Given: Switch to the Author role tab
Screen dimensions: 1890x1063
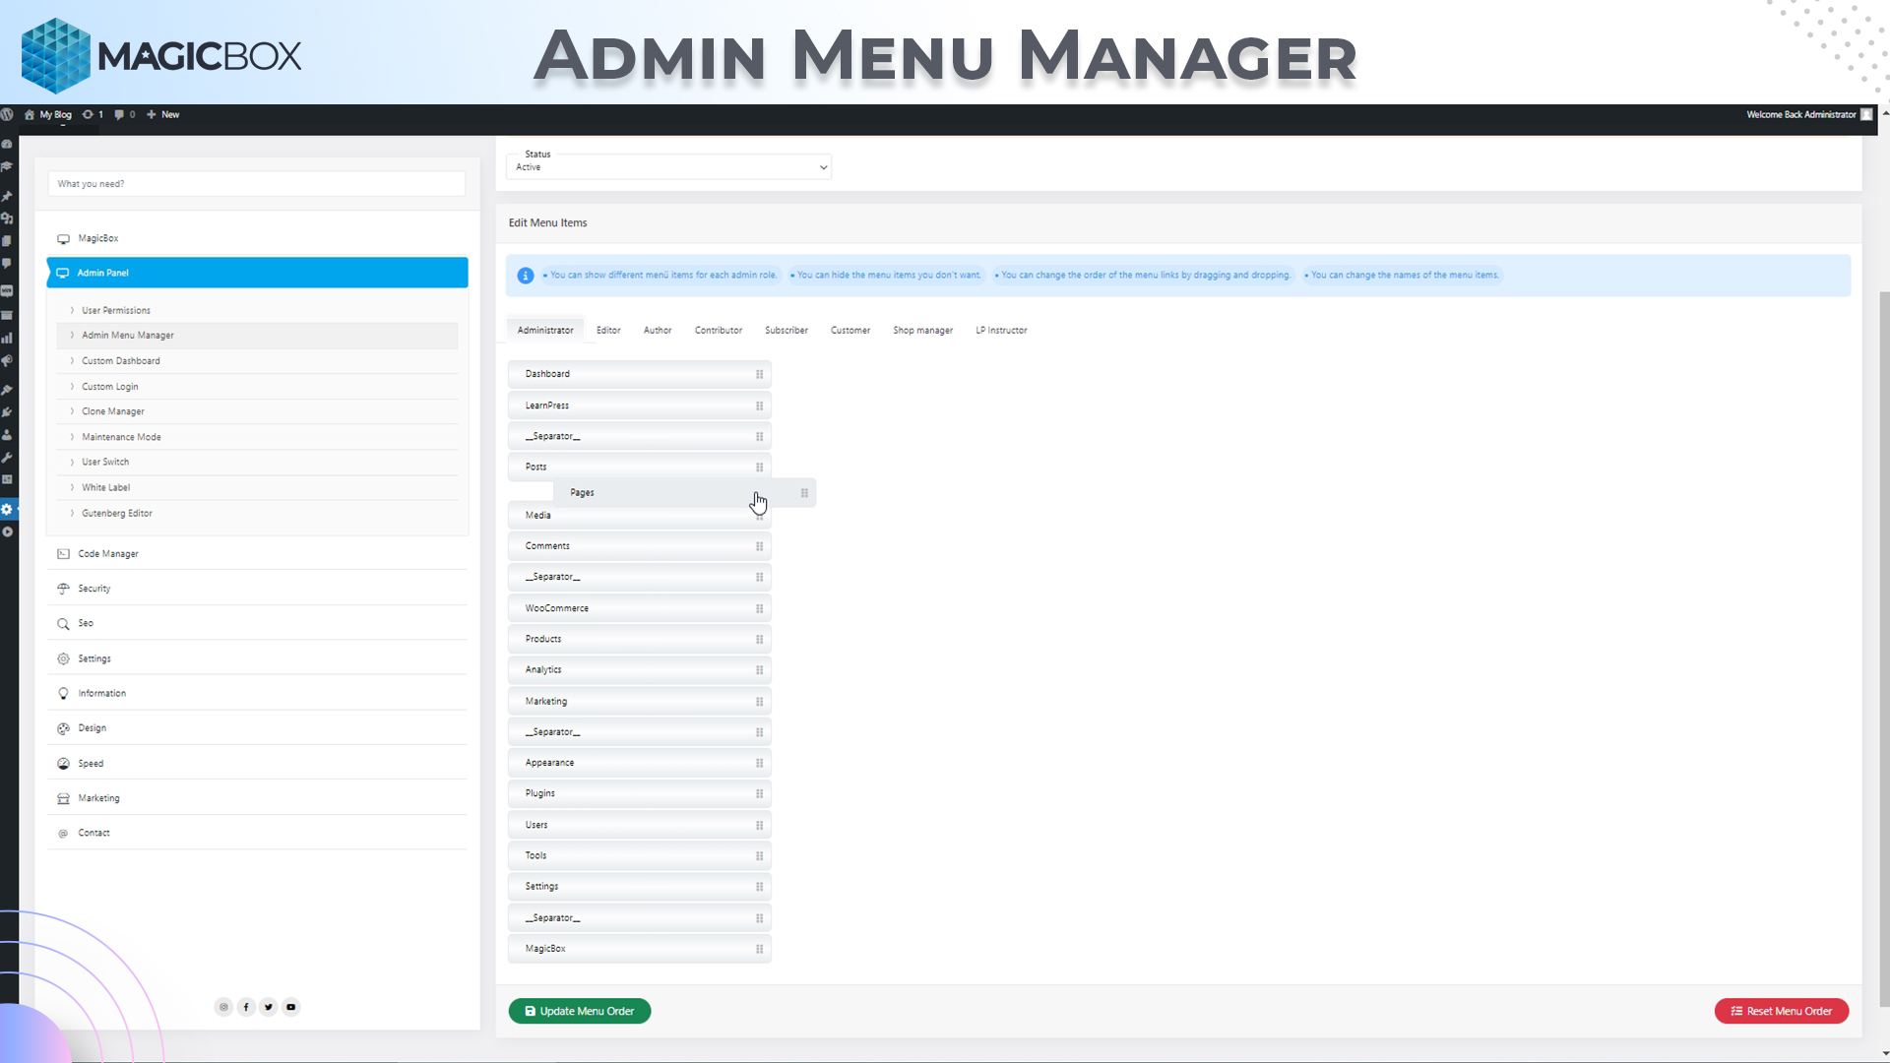Looking at the screenshot, I should tap(658, 331).
